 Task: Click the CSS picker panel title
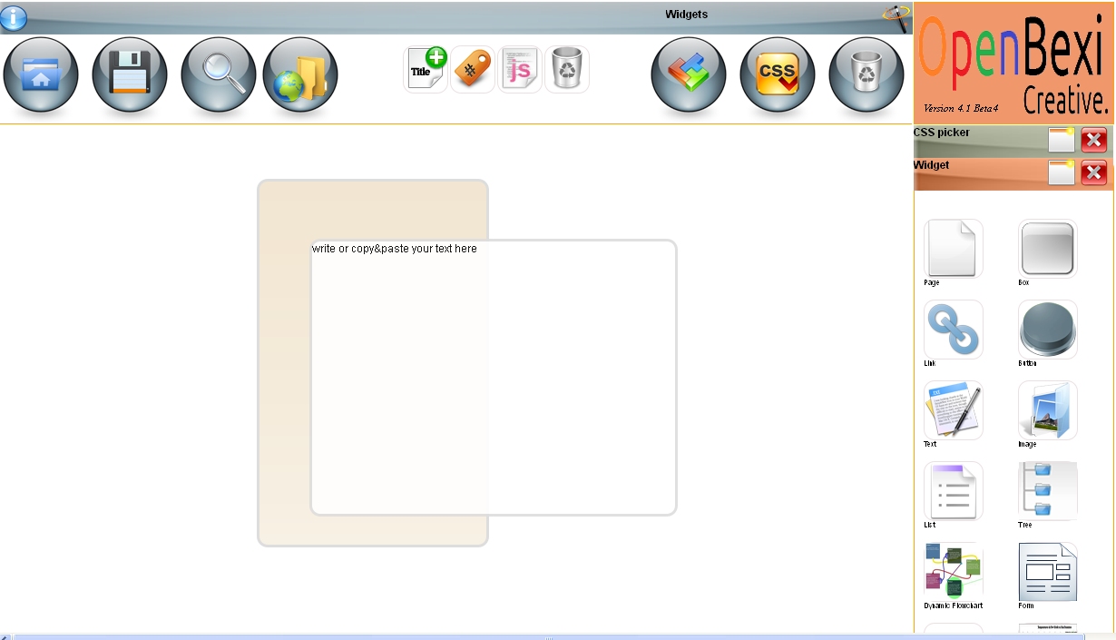click(x=941, y=133)
